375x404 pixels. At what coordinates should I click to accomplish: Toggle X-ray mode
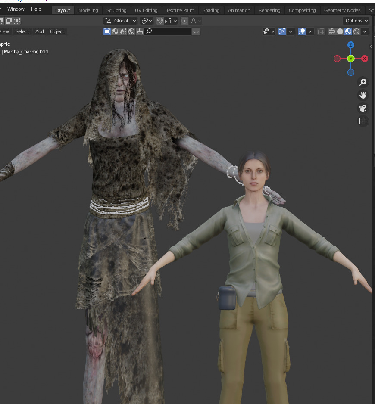321,31
